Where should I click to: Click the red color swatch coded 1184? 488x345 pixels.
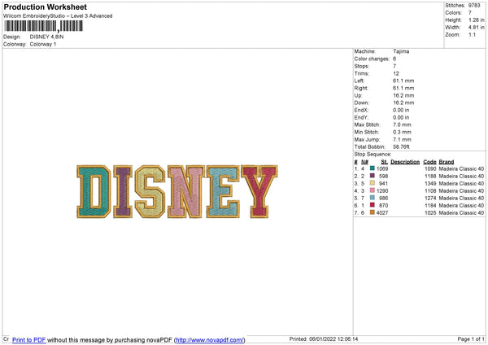coord(373,205)
